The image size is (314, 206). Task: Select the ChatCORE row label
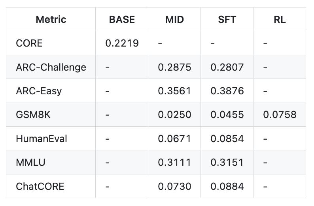40,186
